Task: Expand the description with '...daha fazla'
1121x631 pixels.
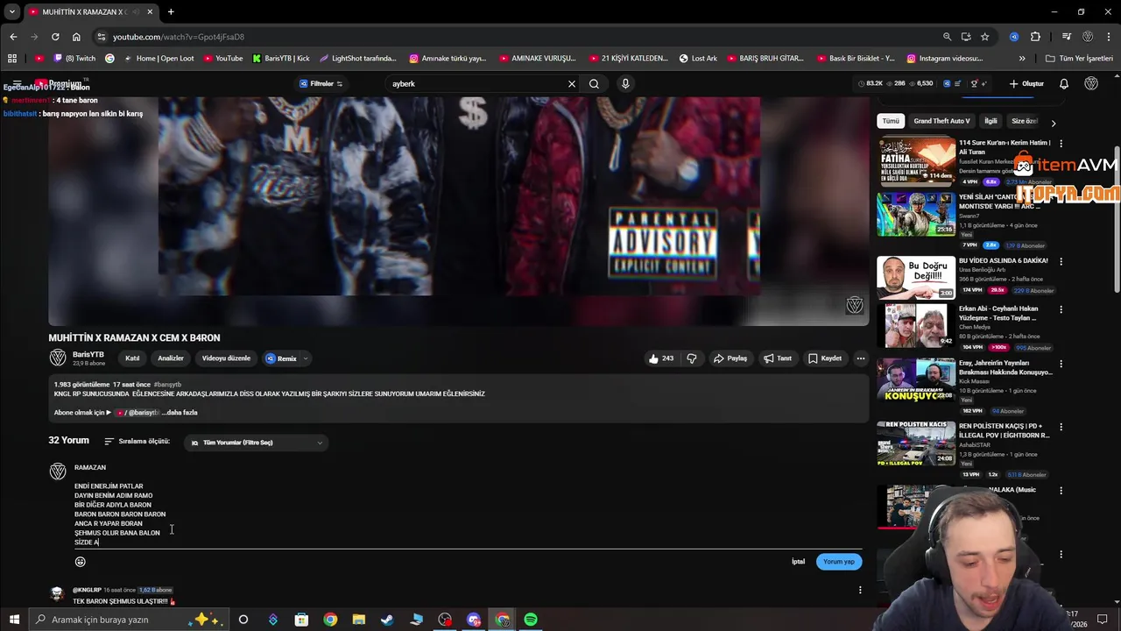Action: point(180,413)
